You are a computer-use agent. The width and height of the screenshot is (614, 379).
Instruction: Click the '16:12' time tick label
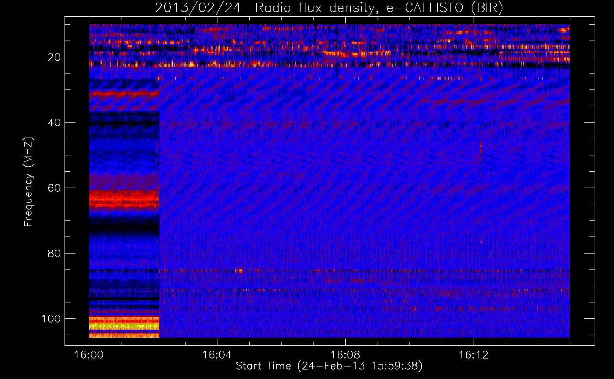click(x=474, y=355)
